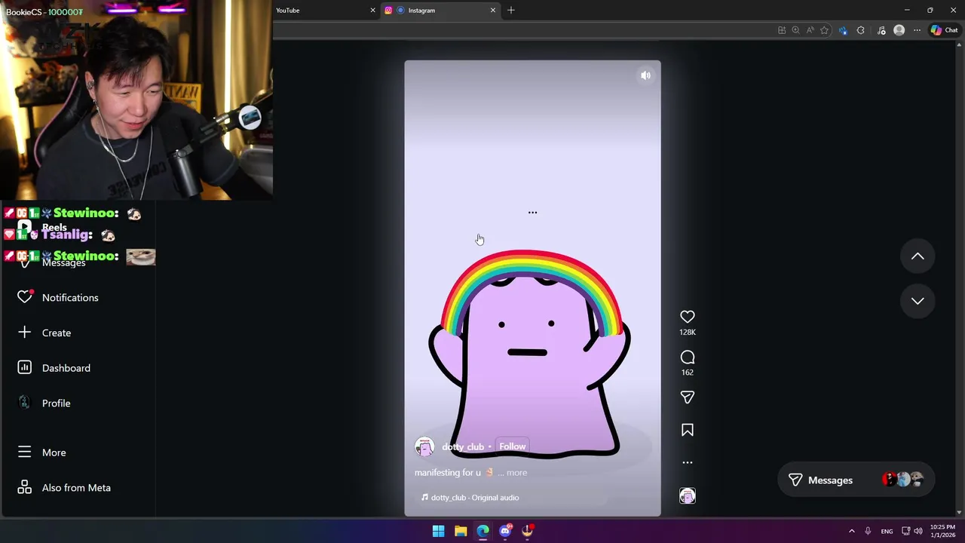Open the Windows Start menu
Viewport: 965px width, 543px height.
438,531
